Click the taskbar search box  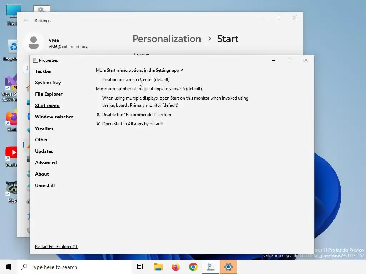(x=75, y=267)
